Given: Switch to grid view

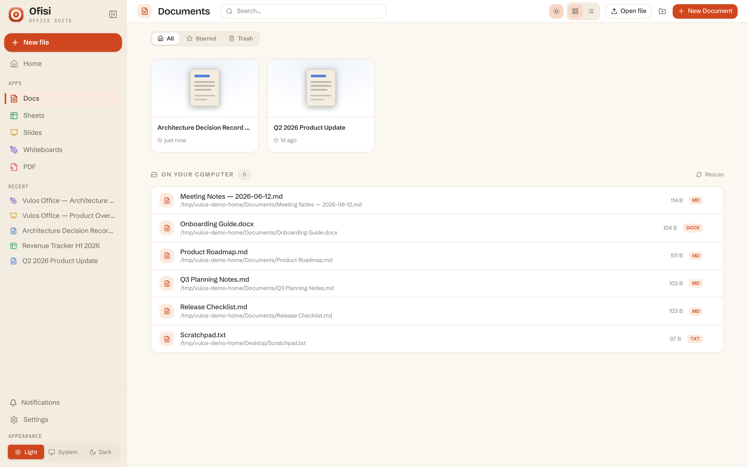Looking at the screenshot, I should click(x=575, y=11).
